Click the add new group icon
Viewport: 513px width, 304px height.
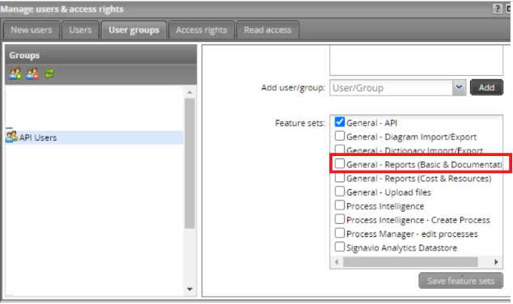pos(15,74)
